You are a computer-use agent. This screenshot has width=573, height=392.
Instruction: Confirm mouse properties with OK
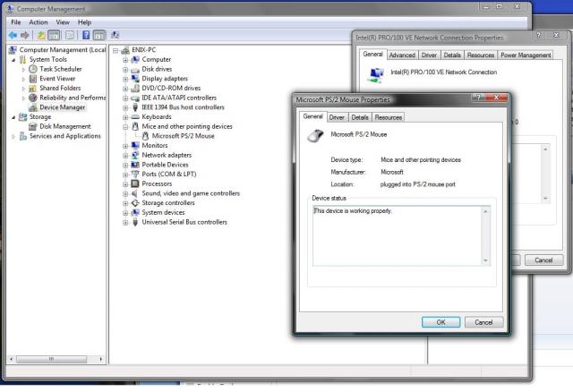pyautogui.click(x=440, y=322)
